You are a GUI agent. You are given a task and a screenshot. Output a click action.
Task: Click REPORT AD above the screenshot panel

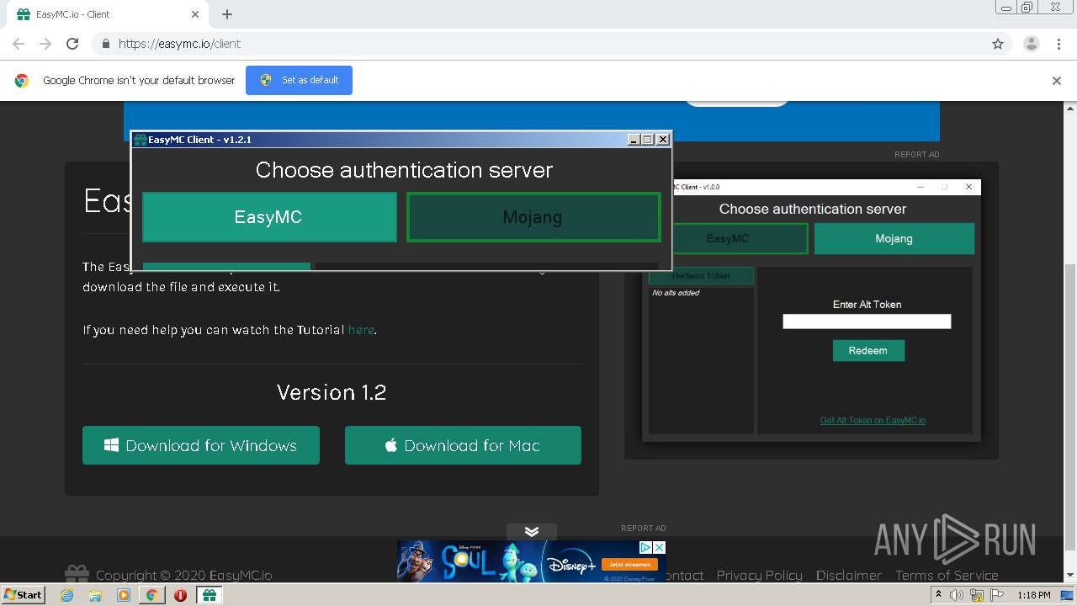pos(917,155)
